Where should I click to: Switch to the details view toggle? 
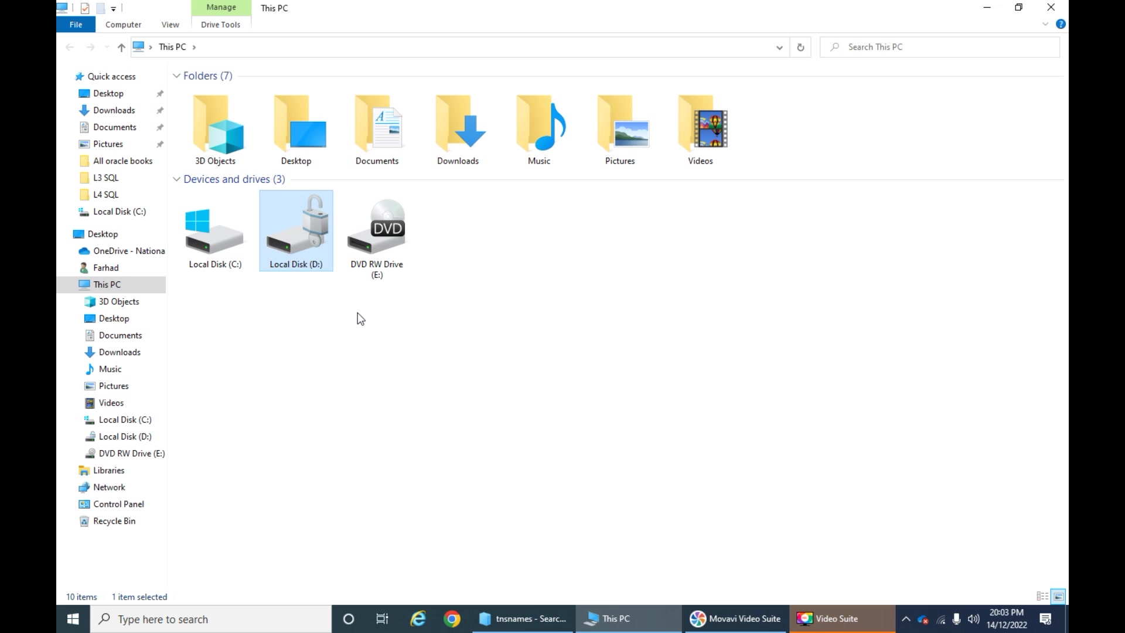click(1042, 597)
